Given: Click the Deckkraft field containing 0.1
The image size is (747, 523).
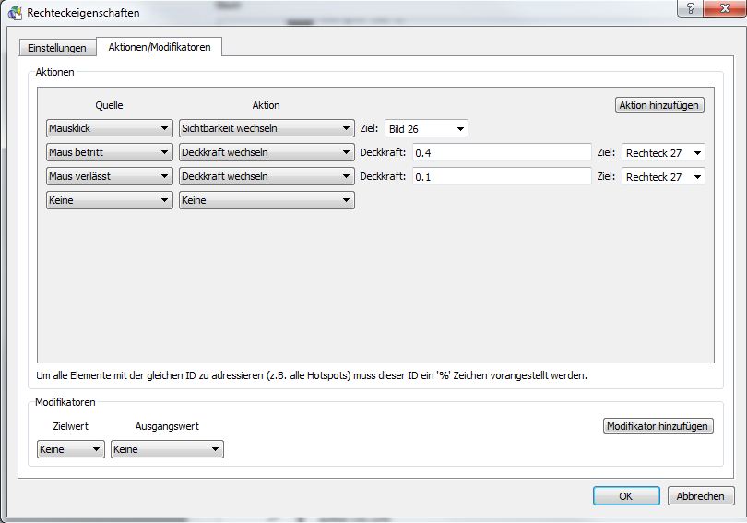Looking at the screenshot, I should [501, 176].
